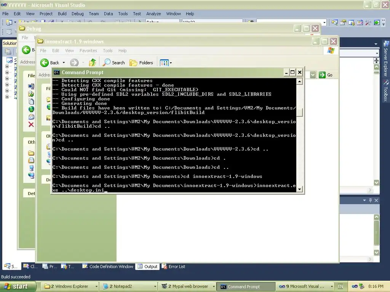The image size is (390, 292).
Task: Open Help menu in innoextract Explorer window
Action: pyautogui.click(x=122, y=51)
